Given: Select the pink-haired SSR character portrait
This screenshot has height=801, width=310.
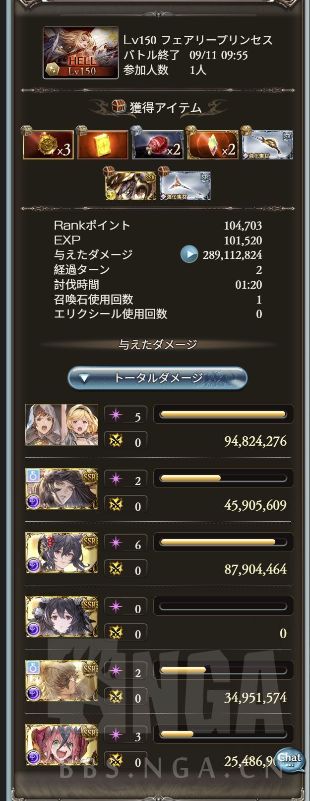Looking at the screenshot, I should point(62,745).
